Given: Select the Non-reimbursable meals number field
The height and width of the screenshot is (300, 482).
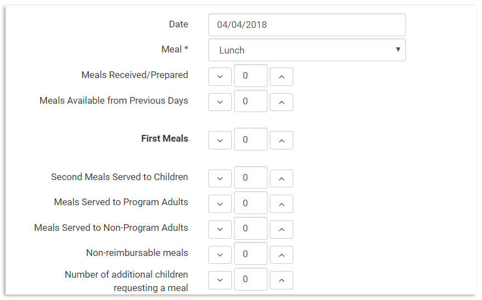Looking at the screenshot, I should (250, 254).
